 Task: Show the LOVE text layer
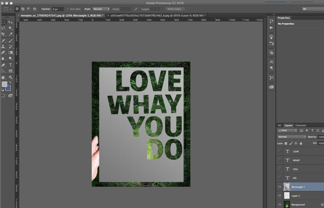point(279,151)
